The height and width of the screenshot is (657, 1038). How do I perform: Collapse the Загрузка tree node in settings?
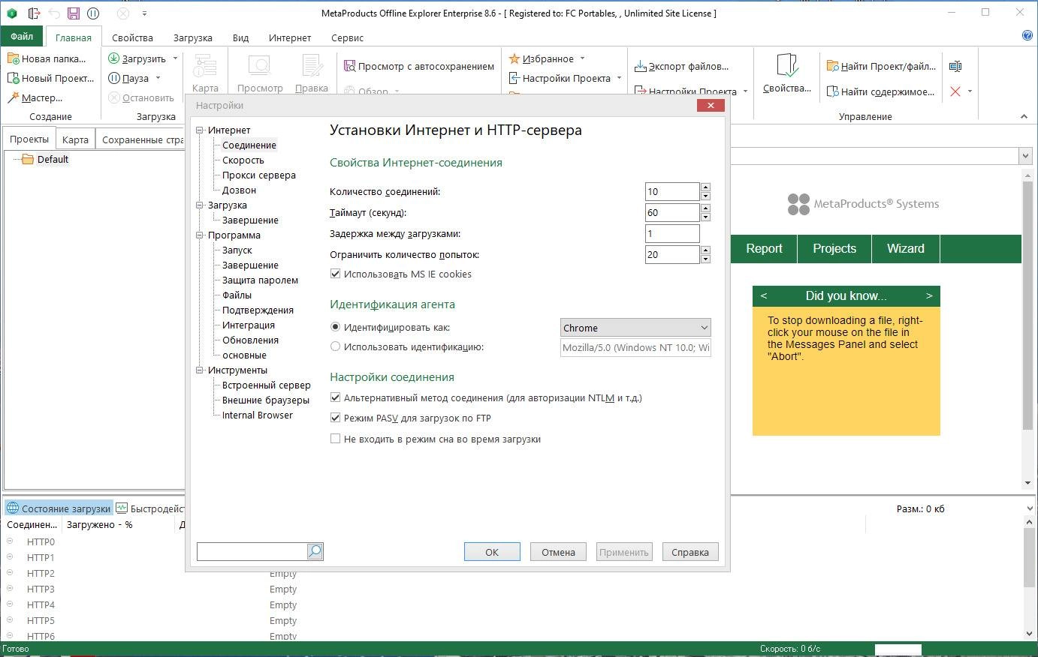(201, 205)
